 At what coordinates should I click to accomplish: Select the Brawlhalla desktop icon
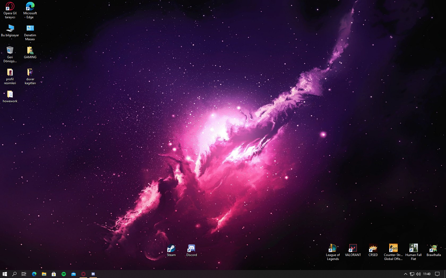point(434,250)
